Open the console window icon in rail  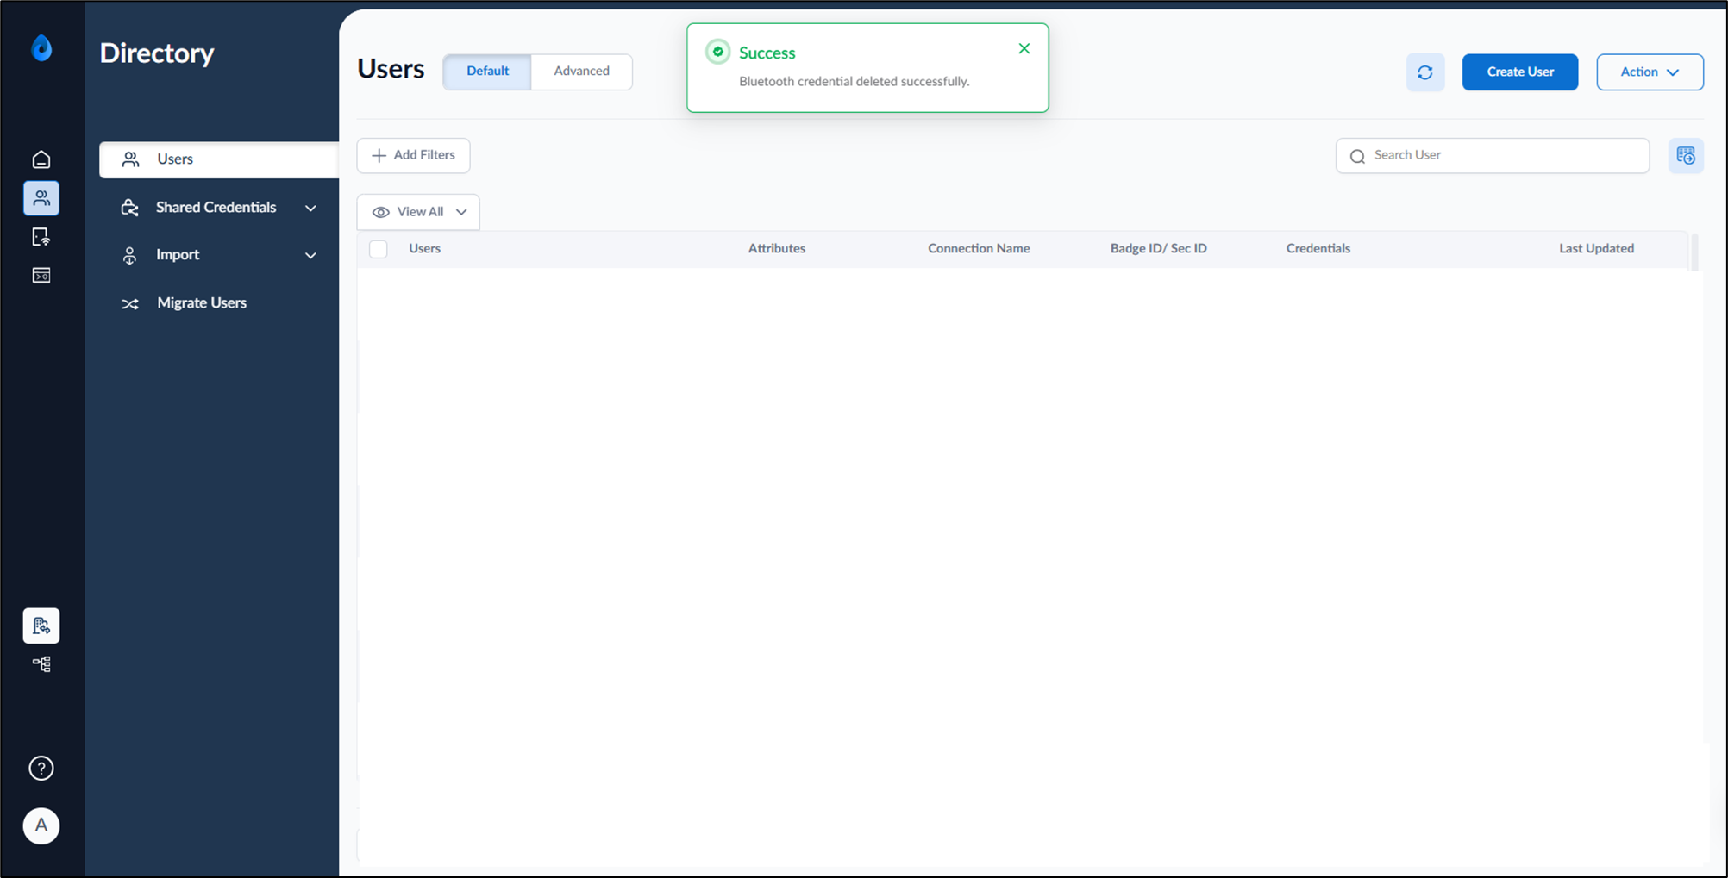pyautogui.click(x=41, y=276)
